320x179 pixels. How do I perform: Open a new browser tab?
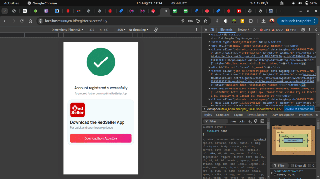(x=281, y=11)
